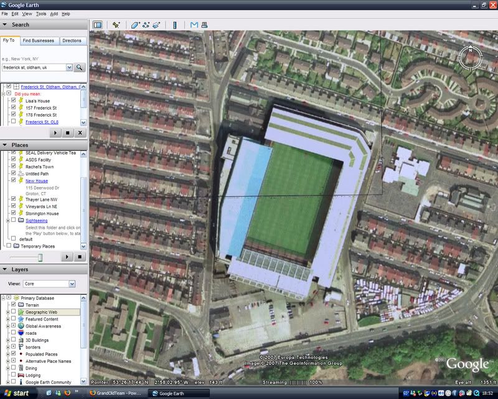Clear search results with X button
The height and width of the screenshot is (399, 498).
80,133
